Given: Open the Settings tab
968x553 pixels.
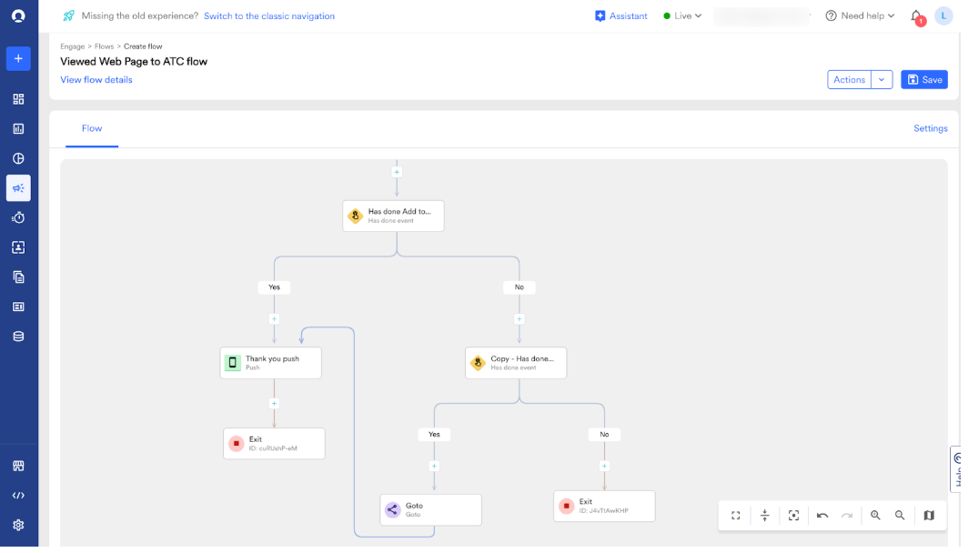Looking at the screenshot, I should click(x=931, y=128).
